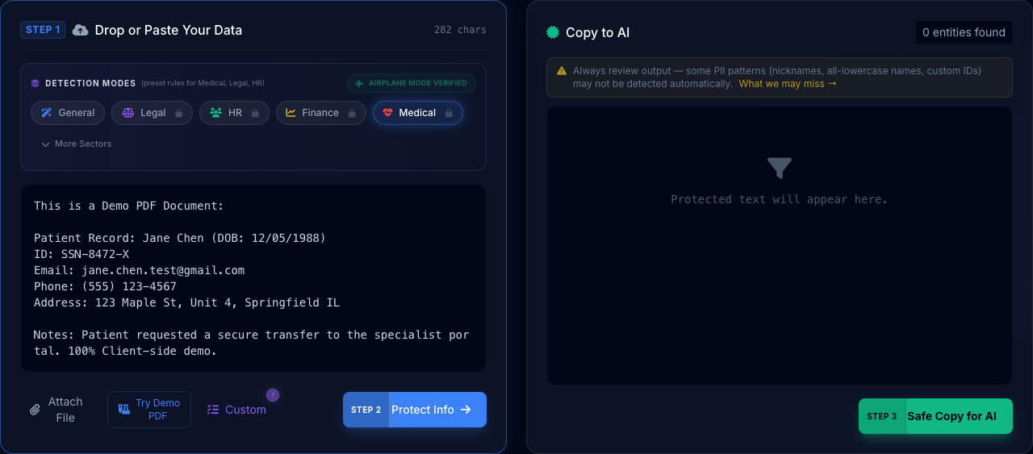Click the scales icon on Legal
This screenshot has width=1033, height=454.
pos(128,113)
